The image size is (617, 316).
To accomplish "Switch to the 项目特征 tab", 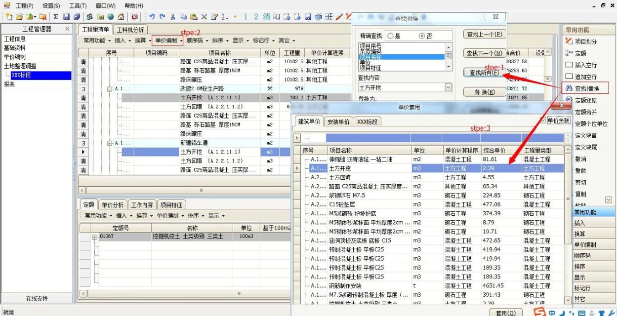I will (x=171, y=205).
